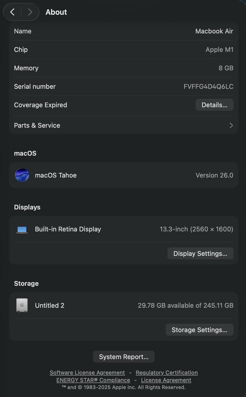
Task: Click the Version 26.0 text
Action: [214, 175]
